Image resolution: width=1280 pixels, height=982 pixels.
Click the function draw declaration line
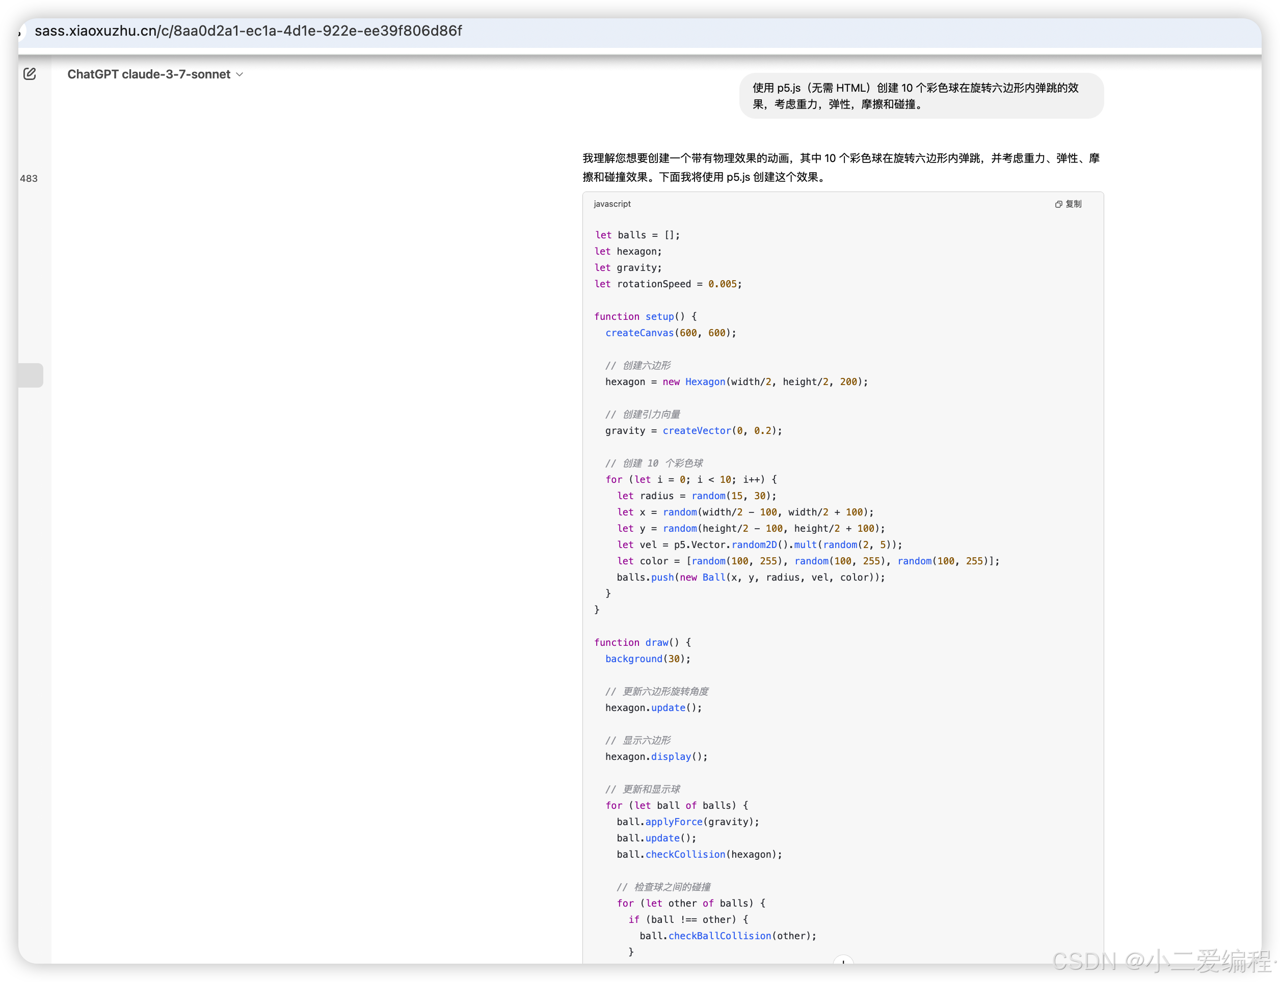click(642, 642)
